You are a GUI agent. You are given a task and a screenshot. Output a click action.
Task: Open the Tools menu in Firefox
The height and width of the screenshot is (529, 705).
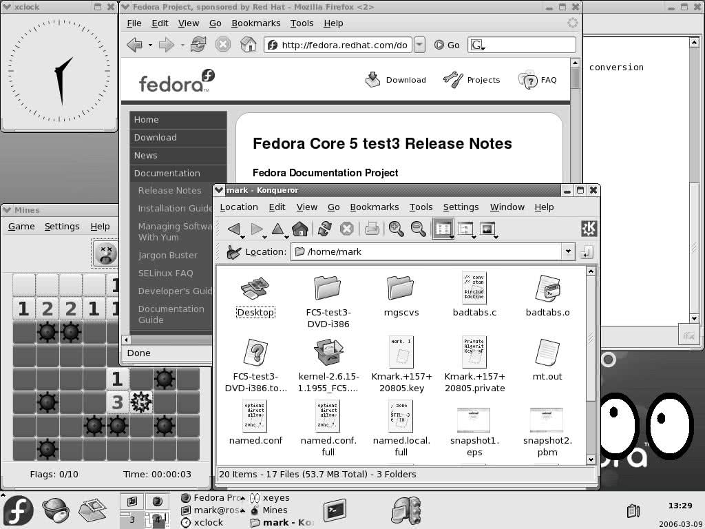coord(302,23)
